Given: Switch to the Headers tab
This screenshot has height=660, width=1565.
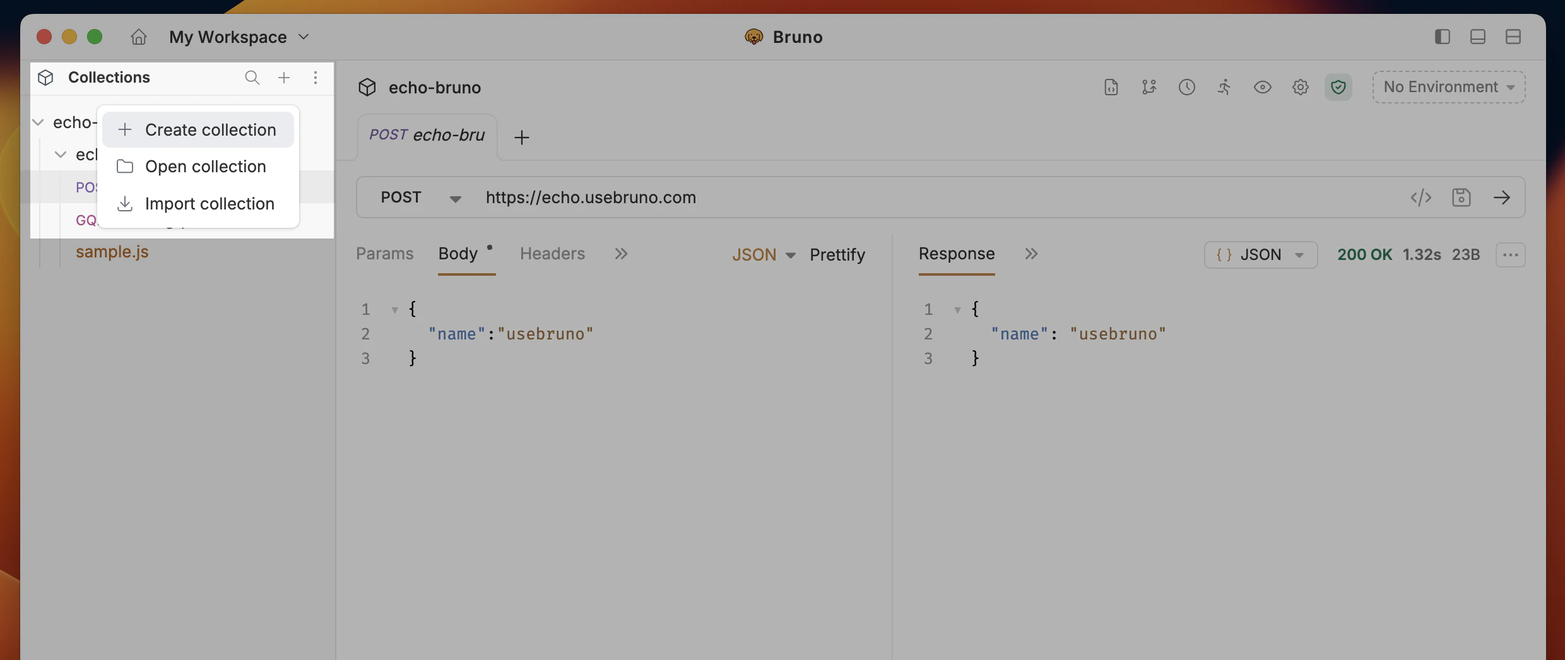Looking at the screenshot, I should tap(552, 254).
